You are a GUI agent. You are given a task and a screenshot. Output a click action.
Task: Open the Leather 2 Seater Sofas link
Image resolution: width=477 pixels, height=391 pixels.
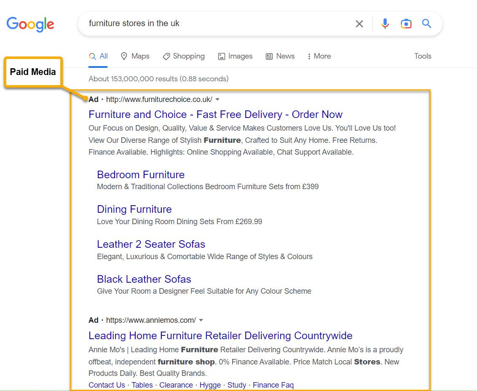tap(151, 244)
